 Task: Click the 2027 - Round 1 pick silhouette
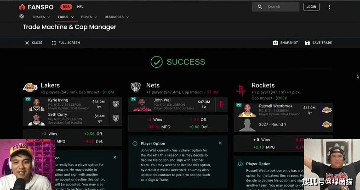247,125
